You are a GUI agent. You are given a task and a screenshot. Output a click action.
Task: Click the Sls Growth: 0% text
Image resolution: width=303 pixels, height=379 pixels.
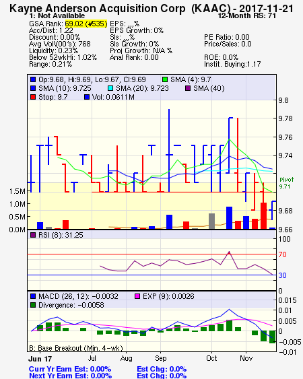tap(134, 44)
